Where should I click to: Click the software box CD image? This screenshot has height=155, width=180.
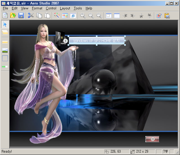pos(62,38)
